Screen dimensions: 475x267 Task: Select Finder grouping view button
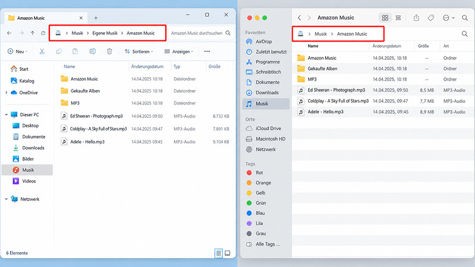(x=398, y=18)
